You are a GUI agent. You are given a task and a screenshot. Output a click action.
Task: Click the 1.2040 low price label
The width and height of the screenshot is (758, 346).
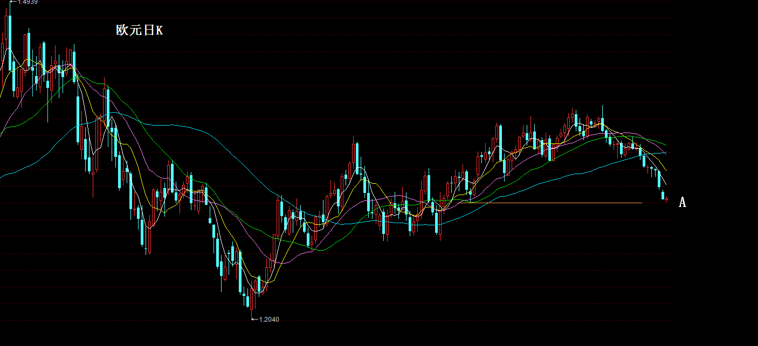[x=269, y=320]
